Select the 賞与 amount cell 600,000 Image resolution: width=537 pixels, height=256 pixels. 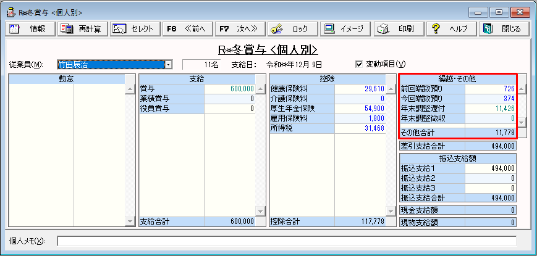(229, 89)
